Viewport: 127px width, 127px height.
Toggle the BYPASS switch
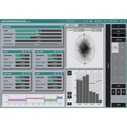pos(99,21)
